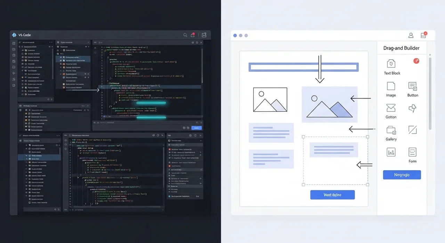
Task: Close the lower code editor panel
Action: pyautogui.click(x=163, y=135)
